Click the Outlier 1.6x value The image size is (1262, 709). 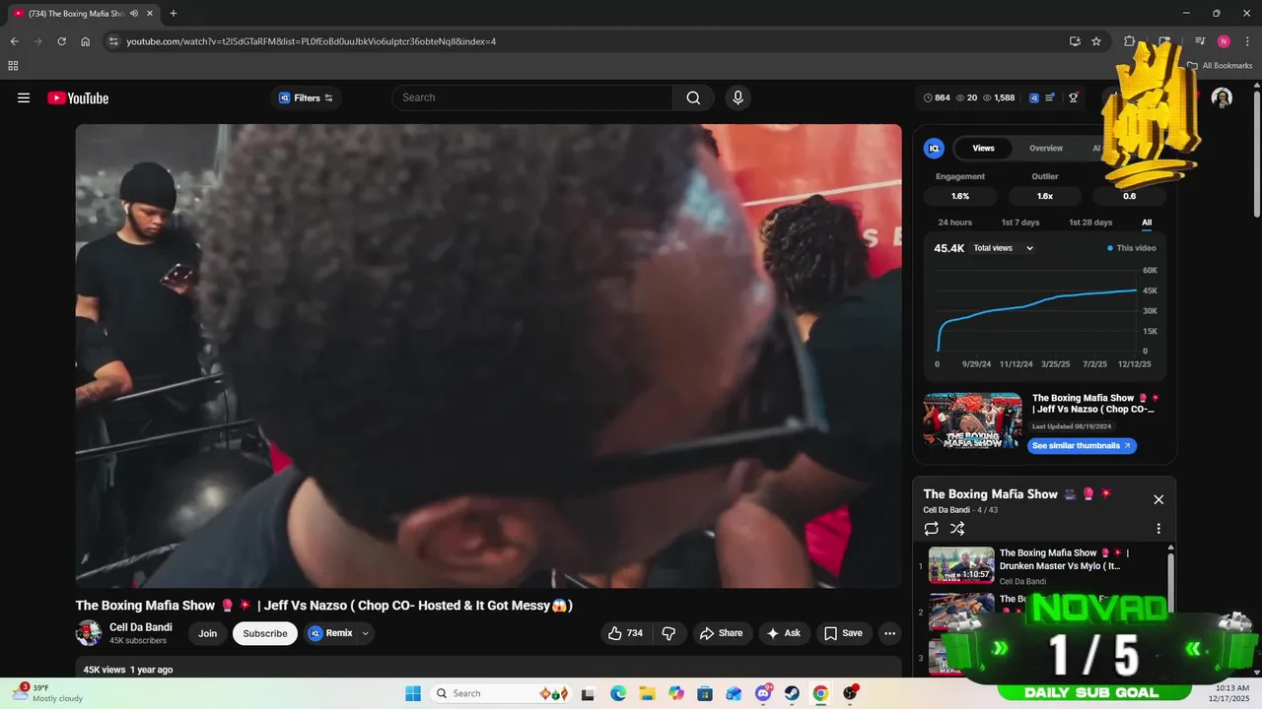1045,196
